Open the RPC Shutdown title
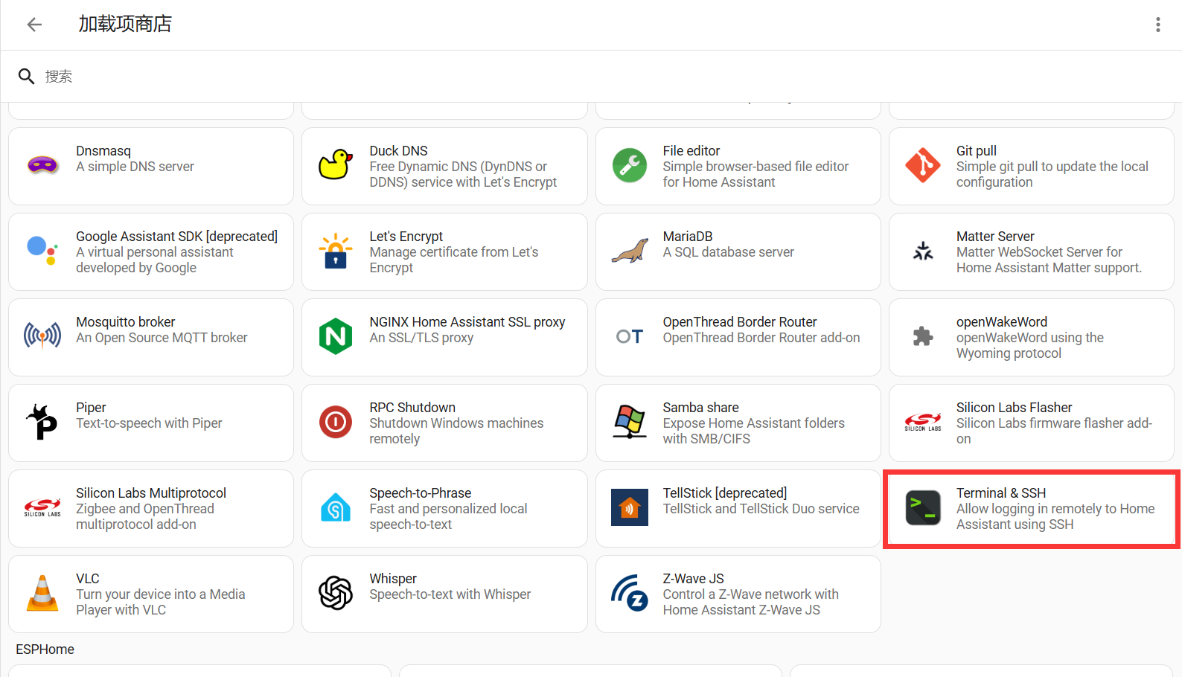This screenshot has width=1182, height=677. 412,408
